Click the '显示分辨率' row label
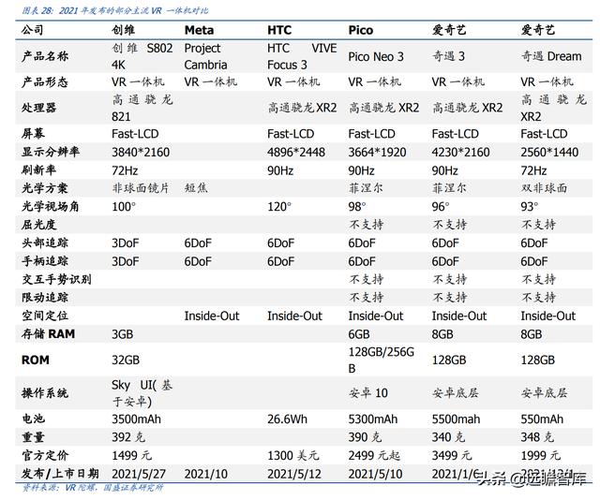This screenshot has height=500, width=600. [51, 152]
